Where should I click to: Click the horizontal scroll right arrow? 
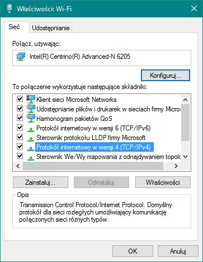pos(176,166)
